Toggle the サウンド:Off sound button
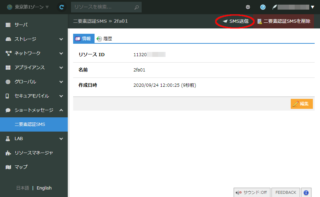The height and width of the screenshot is (197, 320). pyautogui.click(x=251, y=192)
